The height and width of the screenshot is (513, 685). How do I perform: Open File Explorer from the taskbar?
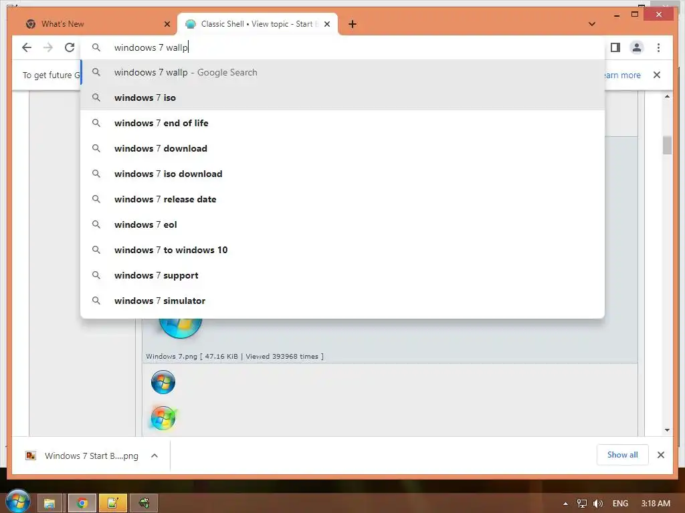(x=49, y=504)
